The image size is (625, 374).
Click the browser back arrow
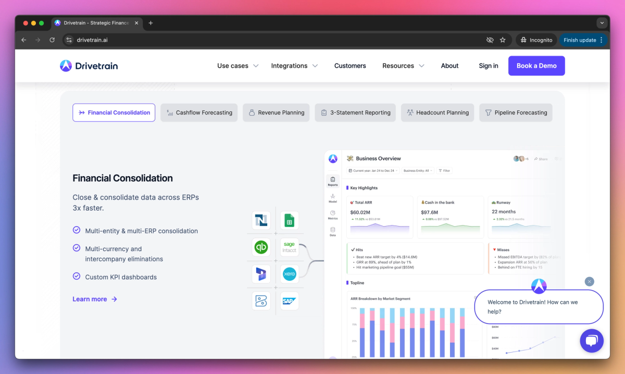pyautogui.click(x=23, y=40)
